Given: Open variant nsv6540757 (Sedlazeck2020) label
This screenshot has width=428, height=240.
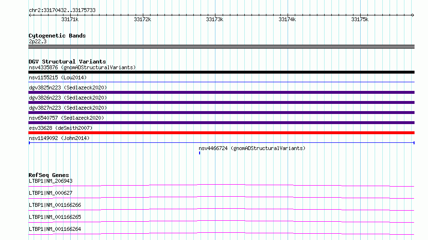Looking at the screenshot, I should coord(66,118).
